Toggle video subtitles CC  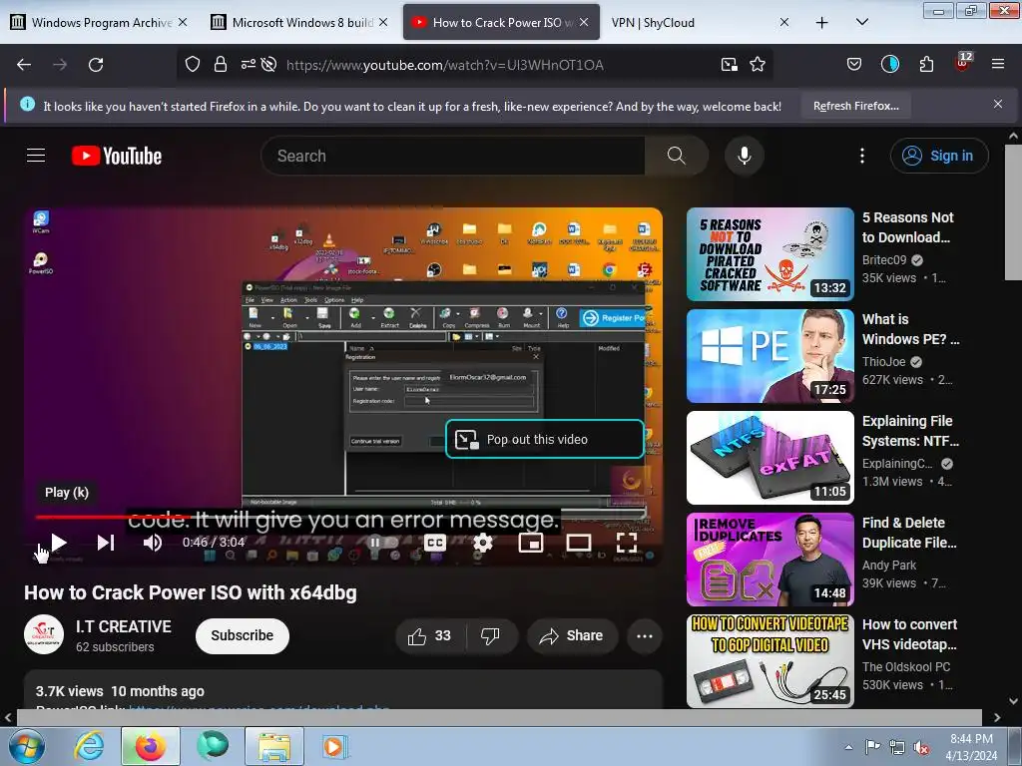click(435, 543)
